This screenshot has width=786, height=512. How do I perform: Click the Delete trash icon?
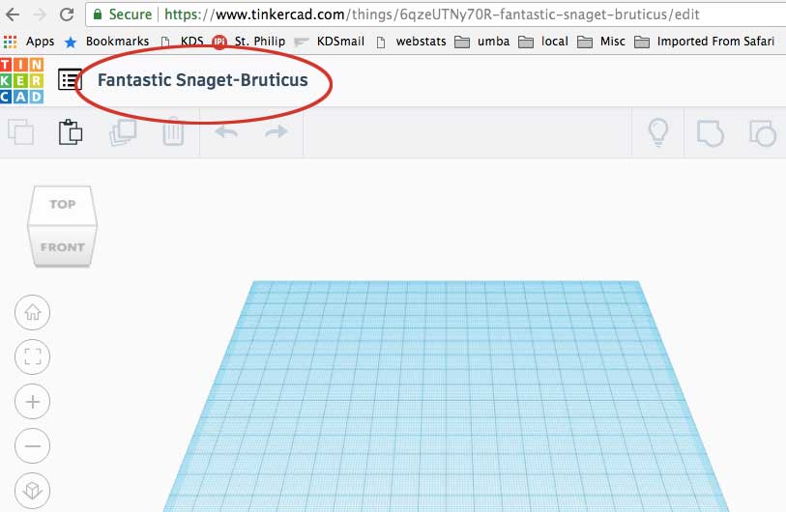(x=173, y=131)
